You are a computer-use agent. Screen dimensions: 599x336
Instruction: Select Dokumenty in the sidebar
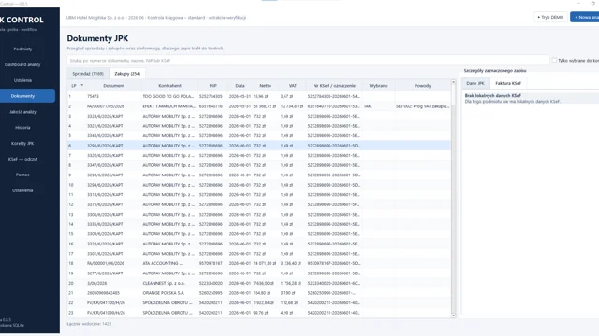point(22,96)
